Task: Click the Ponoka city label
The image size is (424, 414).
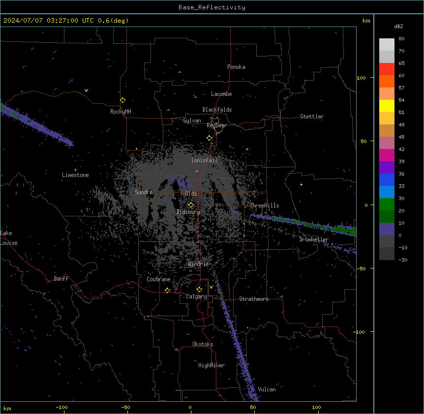Action: point(236,67)
